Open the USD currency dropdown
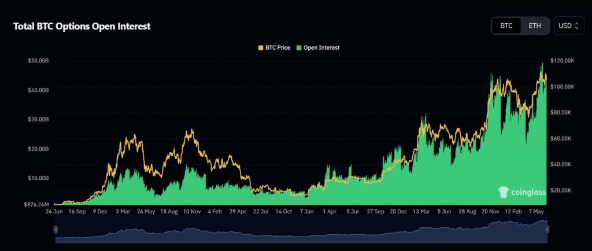Screen dimensions: 592x251 pos(568,26)
